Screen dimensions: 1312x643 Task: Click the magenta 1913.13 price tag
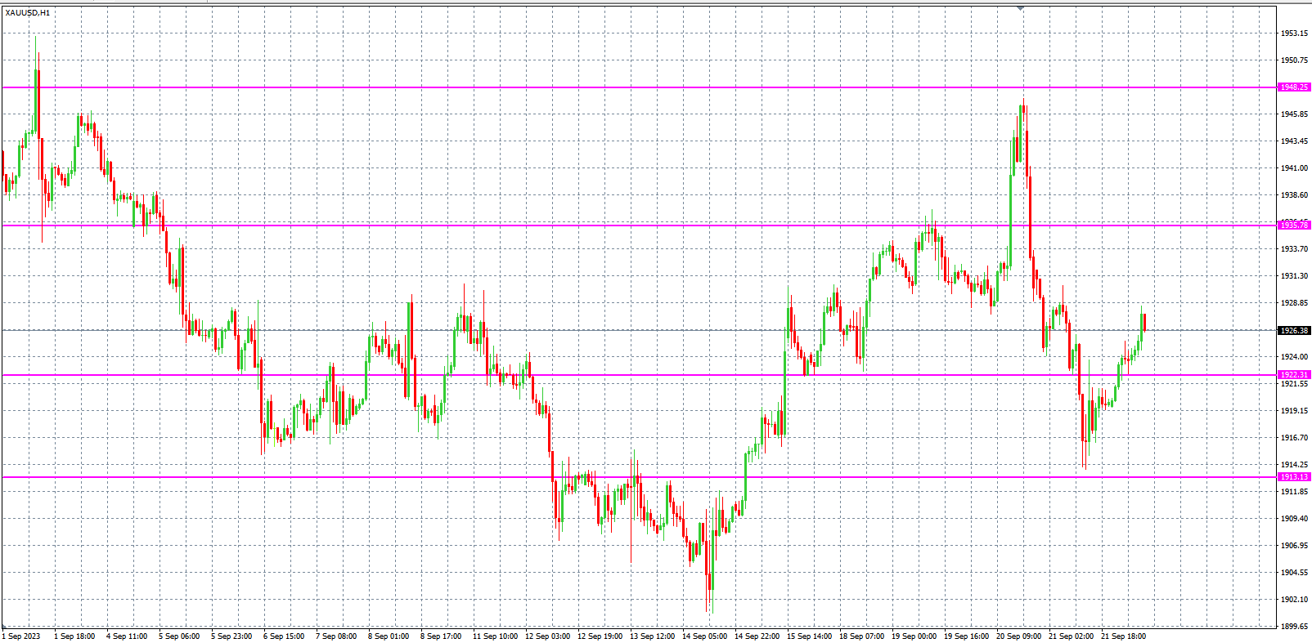(1294, 477)
